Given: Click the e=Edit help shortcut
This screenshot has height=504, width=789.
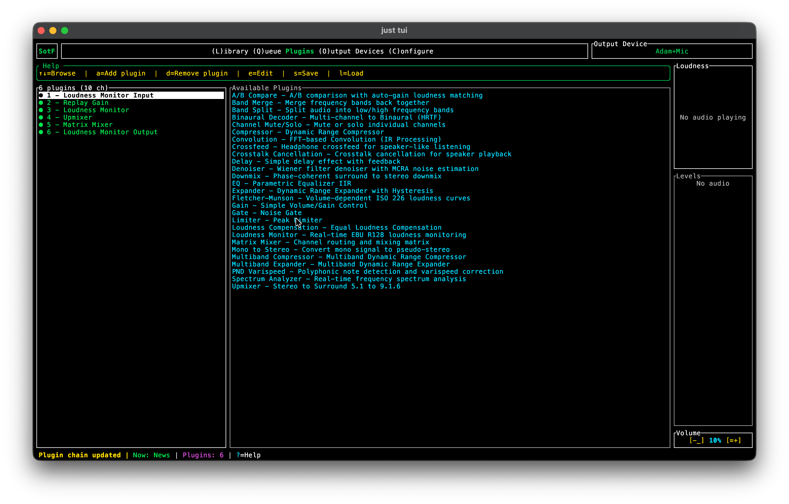Looking at the screenshot, I should pos(261,73).
